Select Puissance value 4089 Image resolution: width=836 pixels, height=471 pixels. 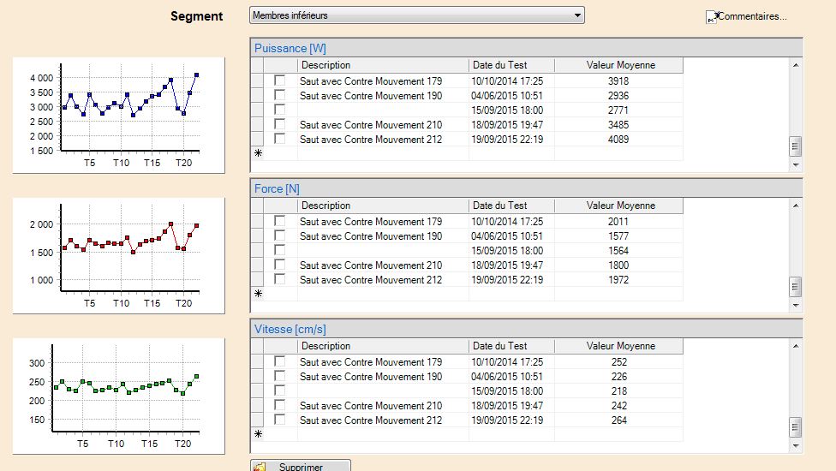coord(618,139)
